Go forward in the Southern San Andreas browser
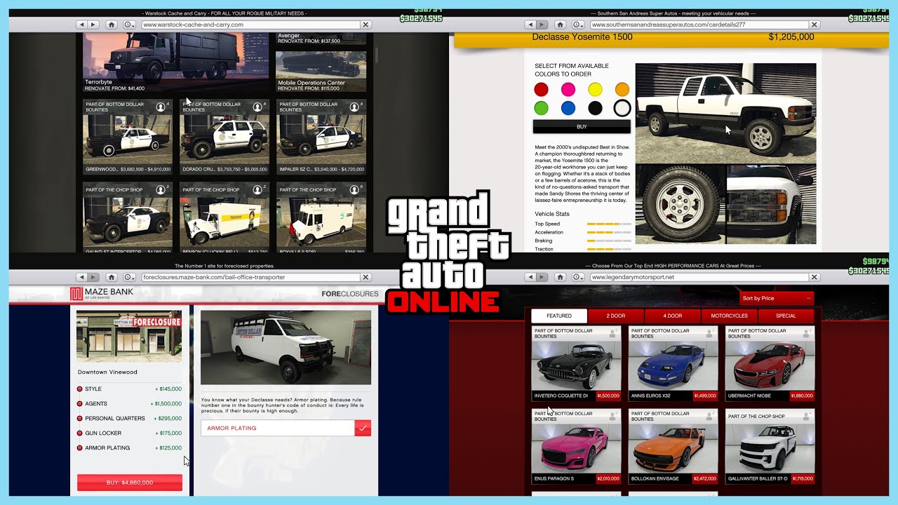This screenshot has height=505, width=898. coord(542,25)
